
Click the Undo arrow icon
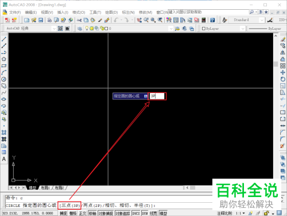(116, 20)
